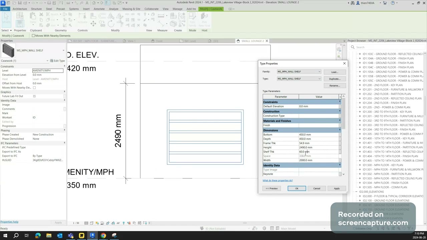Click the Temporary Hide/Isolate glasses icon
427x240 pixels.
pyautogui.click(x=118, y=223)
